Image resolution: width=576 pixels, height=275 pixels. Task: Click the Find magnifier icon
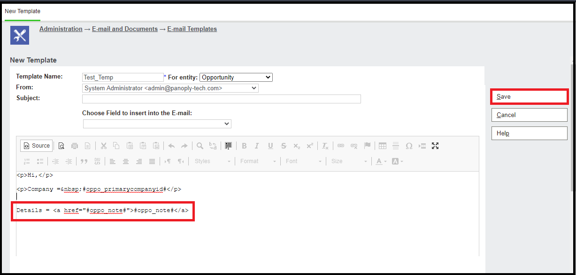(200, 146)
